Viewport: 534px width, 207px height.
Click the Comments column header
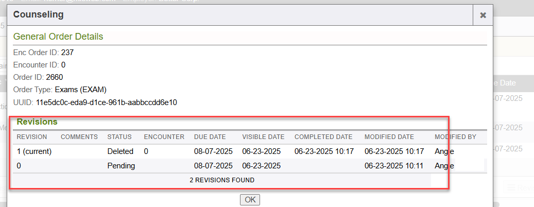point(79,137)
